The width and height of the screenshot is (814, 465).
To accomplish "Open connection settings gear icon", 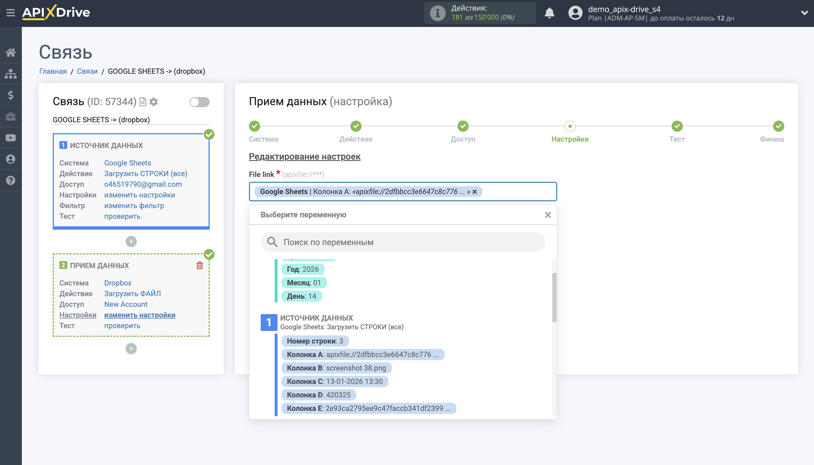I will [x=154, y=102].
